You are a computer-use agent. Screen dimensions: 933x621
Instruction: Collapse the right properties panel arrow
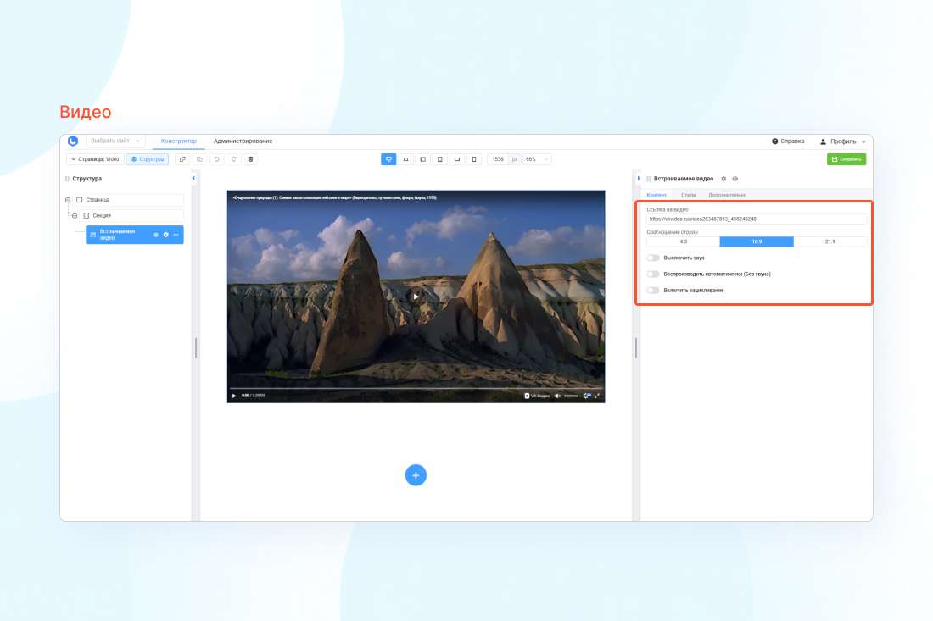click(639, 178)
